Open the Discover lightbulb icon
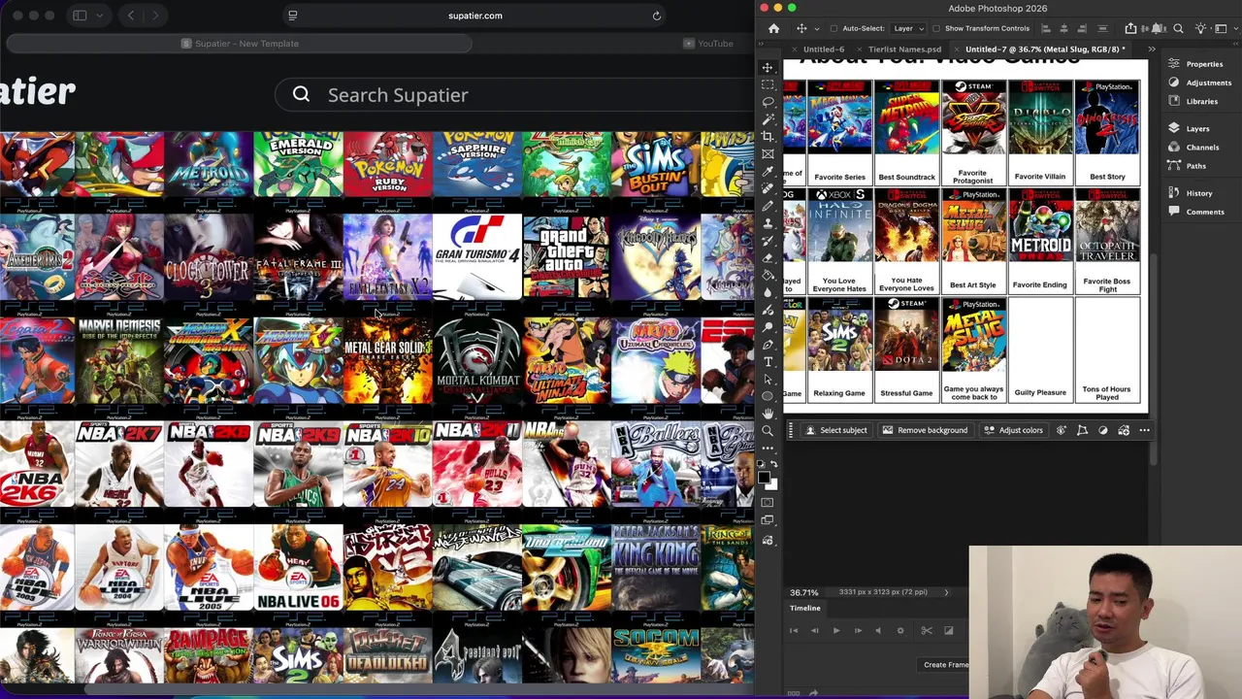 click(x=1200, y=28)
